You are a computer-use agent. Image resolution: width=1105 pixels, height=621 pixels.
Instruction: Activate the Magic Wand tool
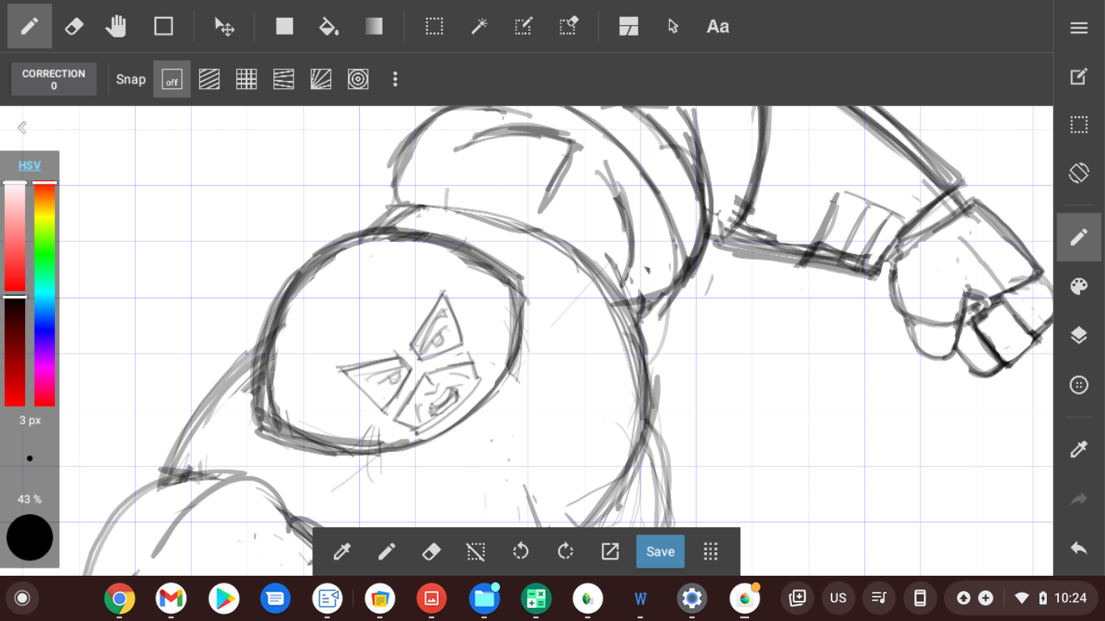click(x=479, y=26)
